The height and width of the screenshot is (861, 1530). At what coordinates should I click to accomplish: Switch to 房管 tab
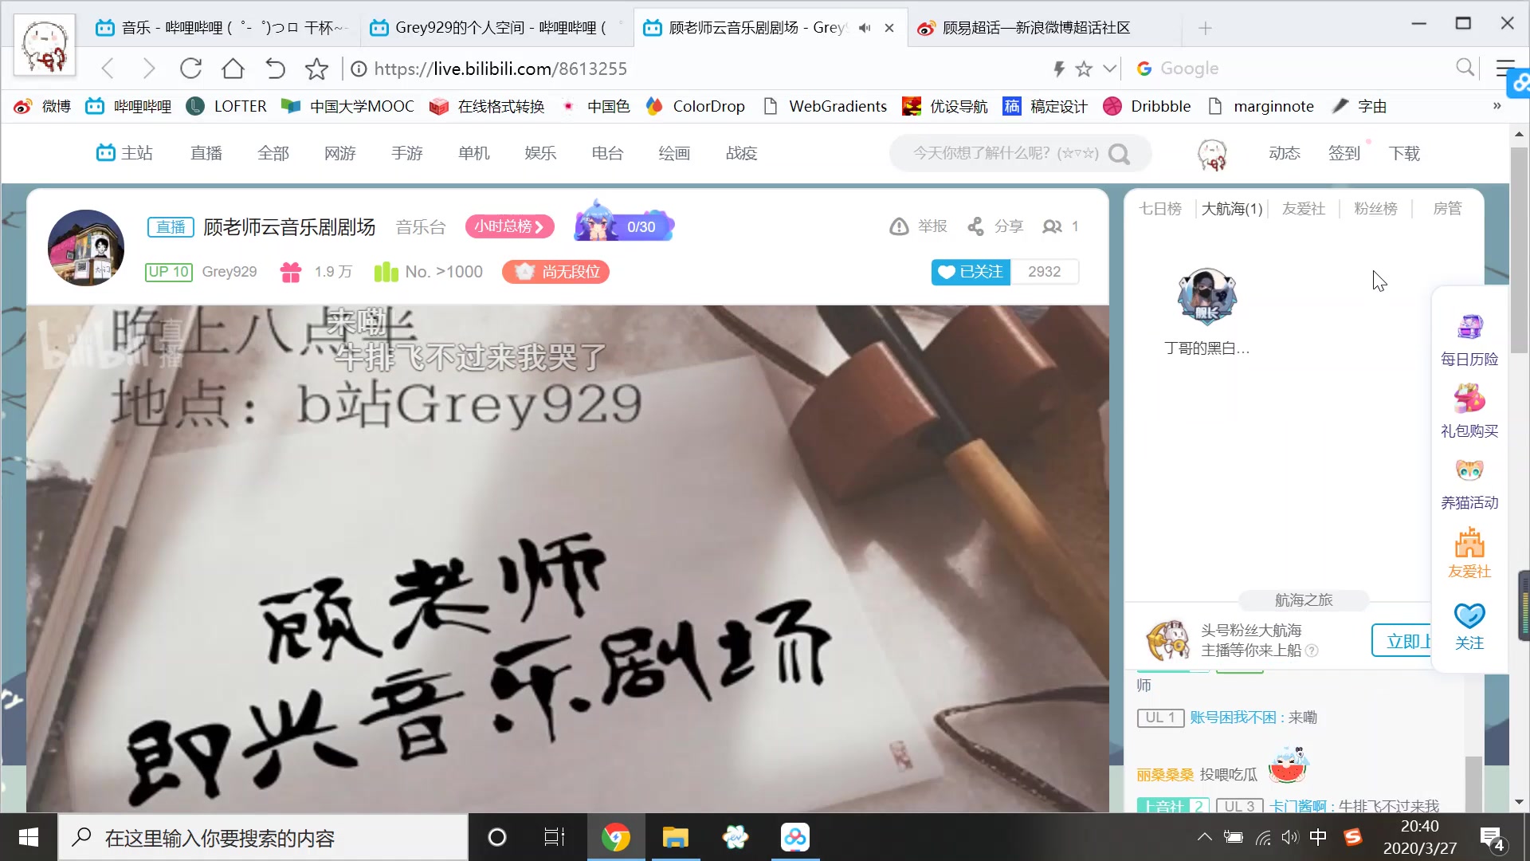pos(1447,209)
